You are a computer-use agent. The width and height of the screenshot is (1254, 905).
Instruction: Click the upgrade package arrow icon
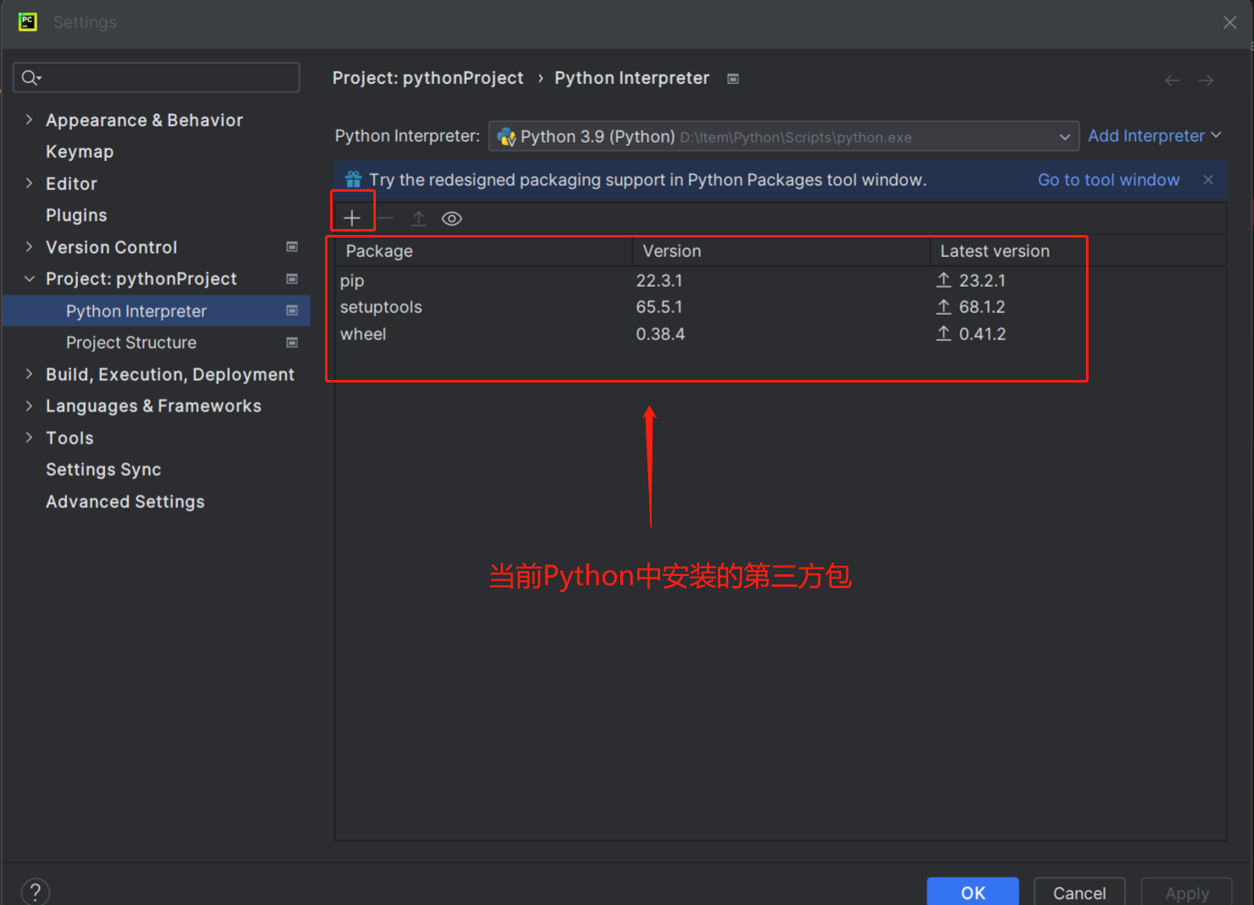click(x=418, y=218)
